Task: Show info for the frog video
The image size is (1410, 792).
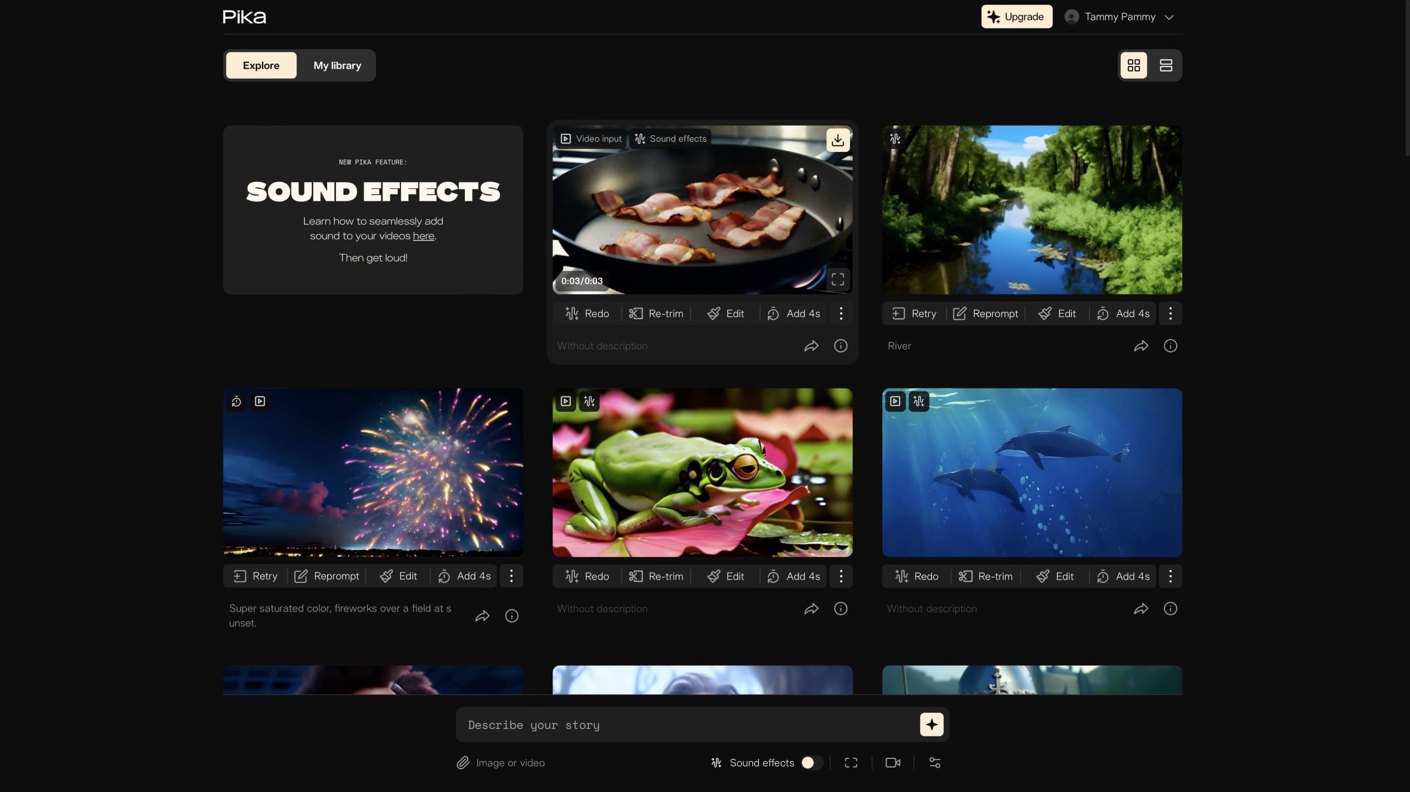Action: click(840, 608)
